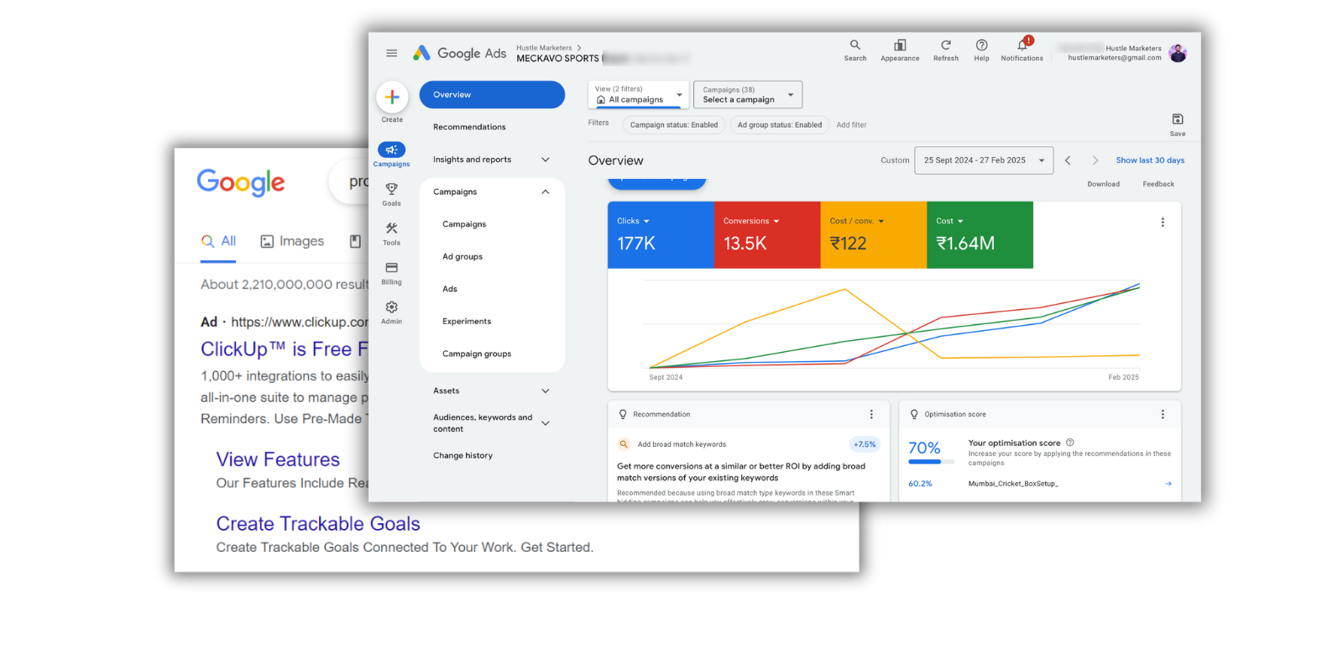
Task: Open Ad groups in side menu
Action: click(462, 257)
